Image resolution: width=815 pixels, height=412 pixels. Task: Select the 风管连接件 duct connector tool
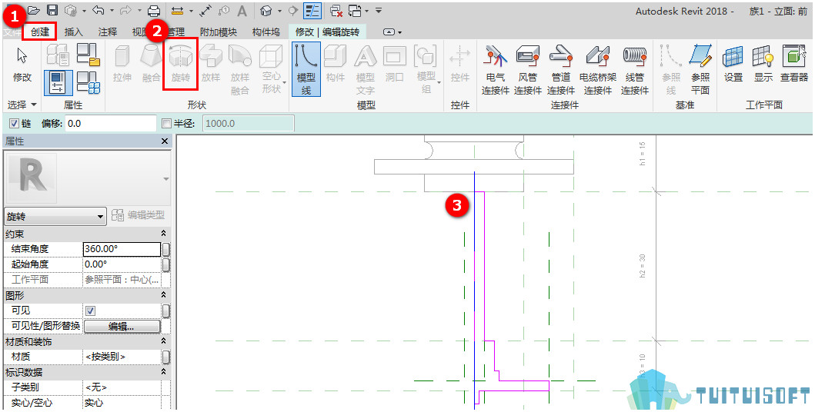tap(528, 69)
